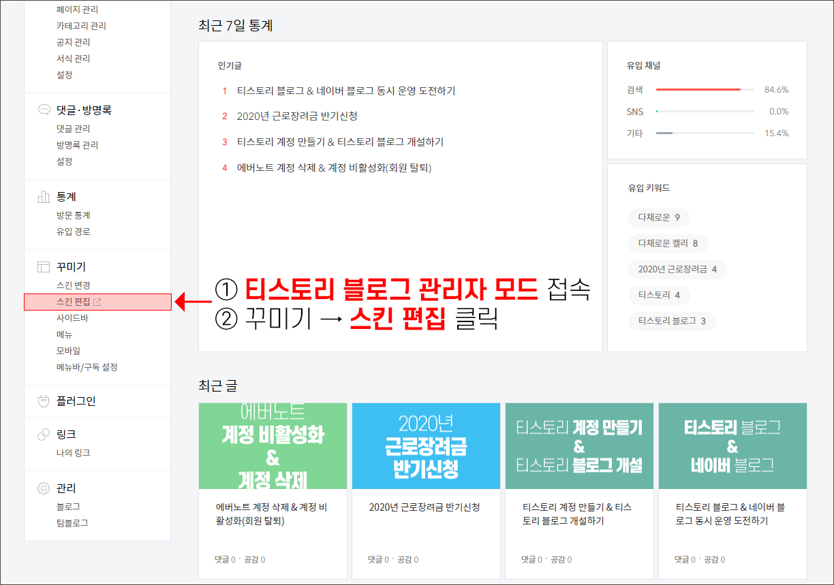Image resolution: width=834 pixels, height=585 pixels.
Task: Click the 유입 키워드 heading
Action: [647, 188]
